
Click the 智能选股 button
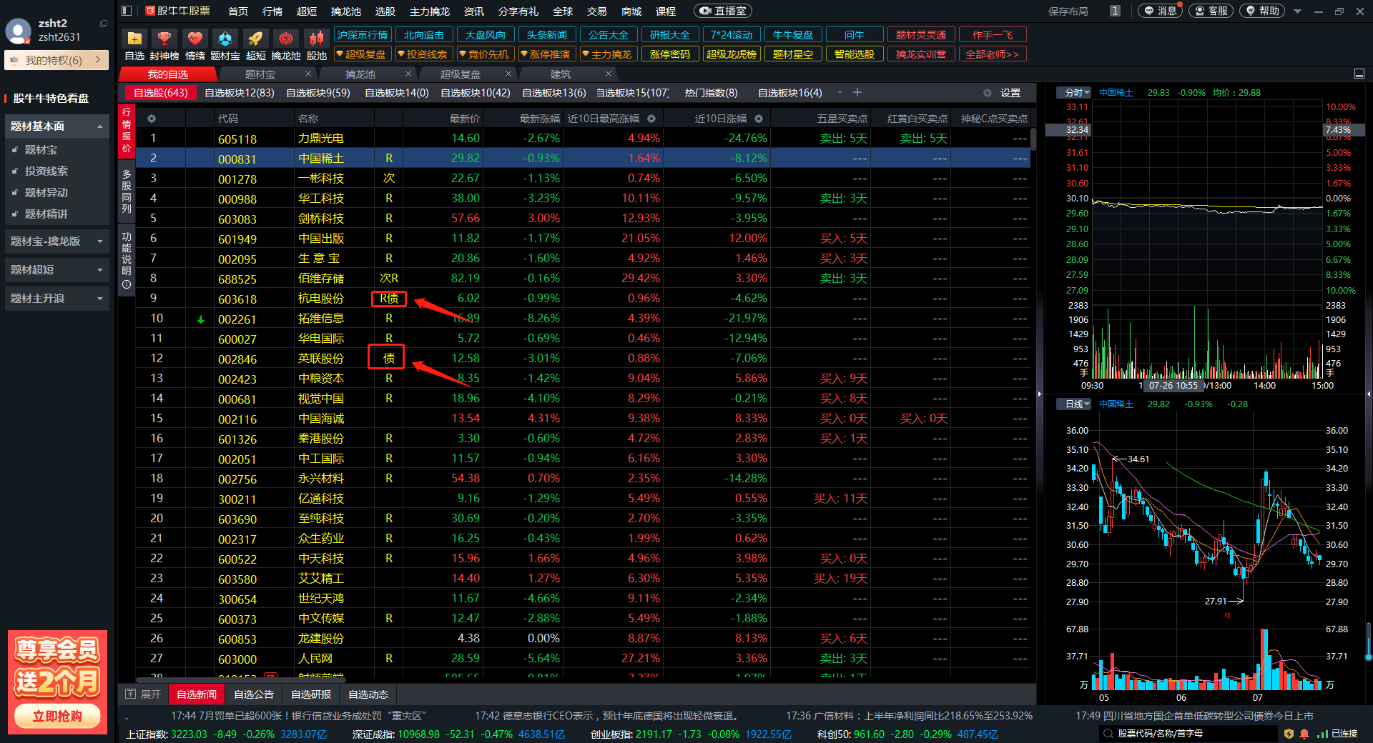855,54
